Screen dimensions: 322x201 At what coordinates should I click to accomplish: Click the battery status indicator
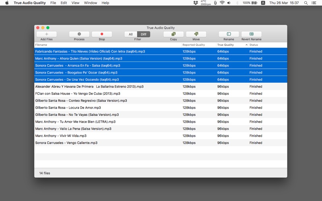coord(250,3)
